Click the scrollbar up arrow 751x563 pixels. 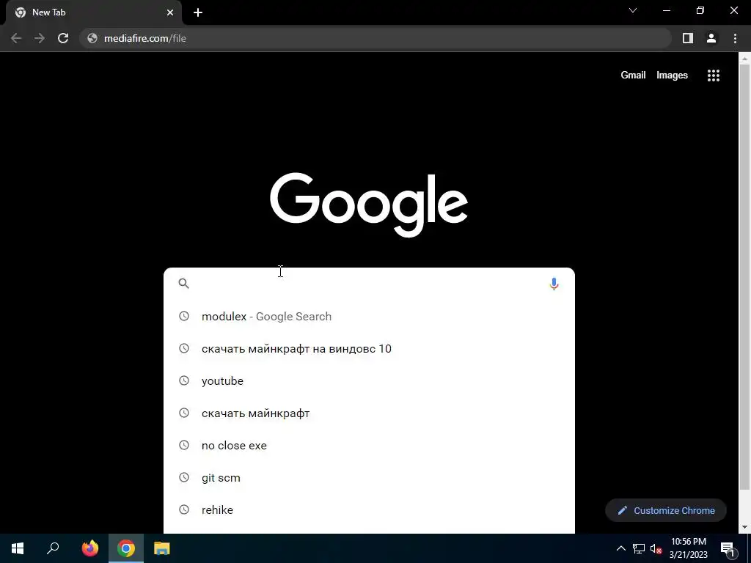tap(744, 59)
